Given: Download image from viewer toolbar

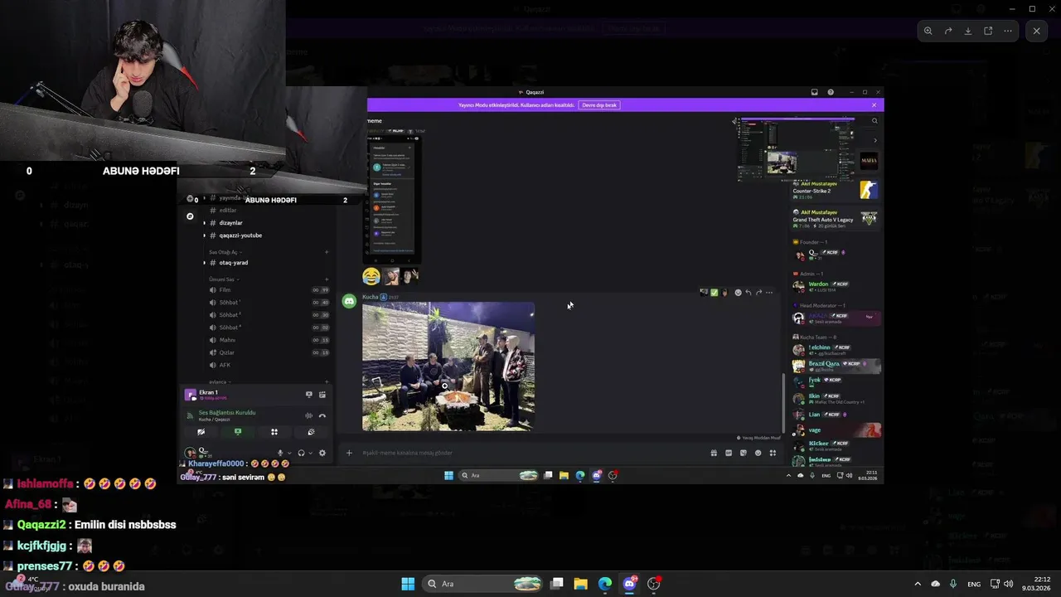Looking at the screenshot, I should click(968, 31).
